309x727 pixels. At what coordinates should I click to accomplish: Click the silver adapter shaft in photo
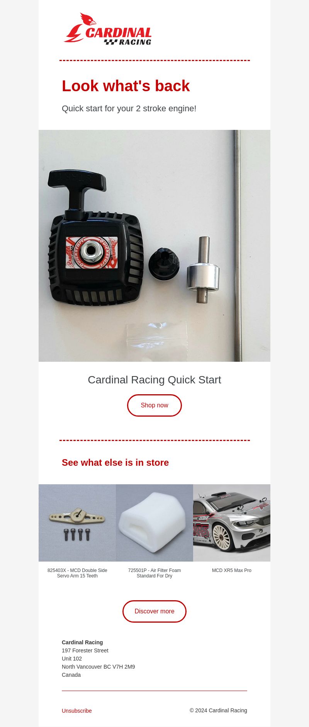point(203,270)
